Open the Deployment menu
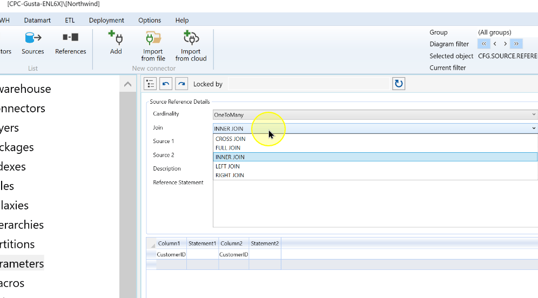This screenshot has width=538, height=298. pos(106,20)
